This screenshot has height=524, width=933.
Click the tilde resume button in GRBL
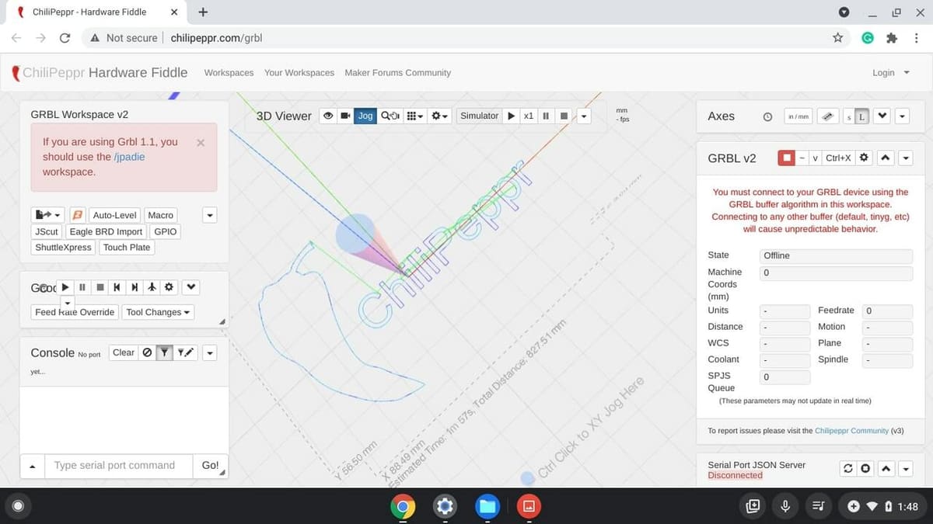pyautogui.click(x=802, y=158)
